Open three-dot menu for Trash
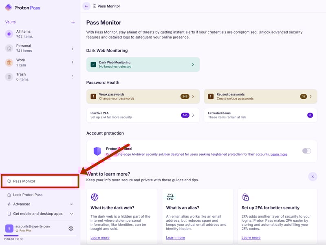The height and width of the screenshot is (245, 326). pos(73,77)
